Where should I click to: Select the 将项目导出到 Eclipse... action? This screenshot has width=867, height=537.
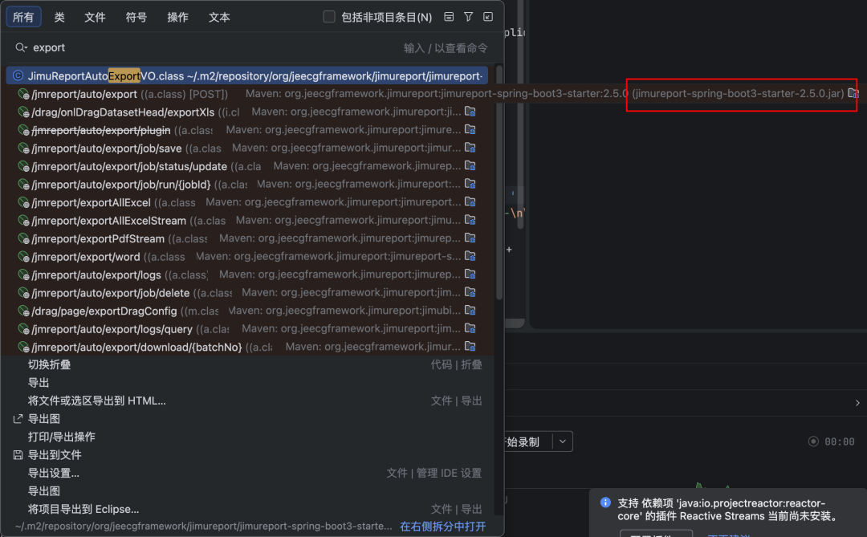click(x=83, y=510)
